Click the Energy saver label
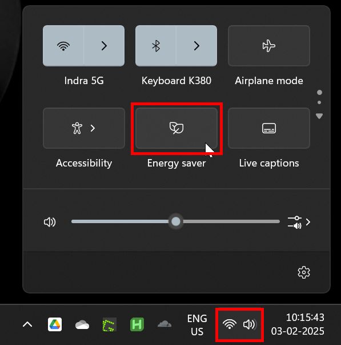This screenshot has width=341, height=345. coord(176,163)
